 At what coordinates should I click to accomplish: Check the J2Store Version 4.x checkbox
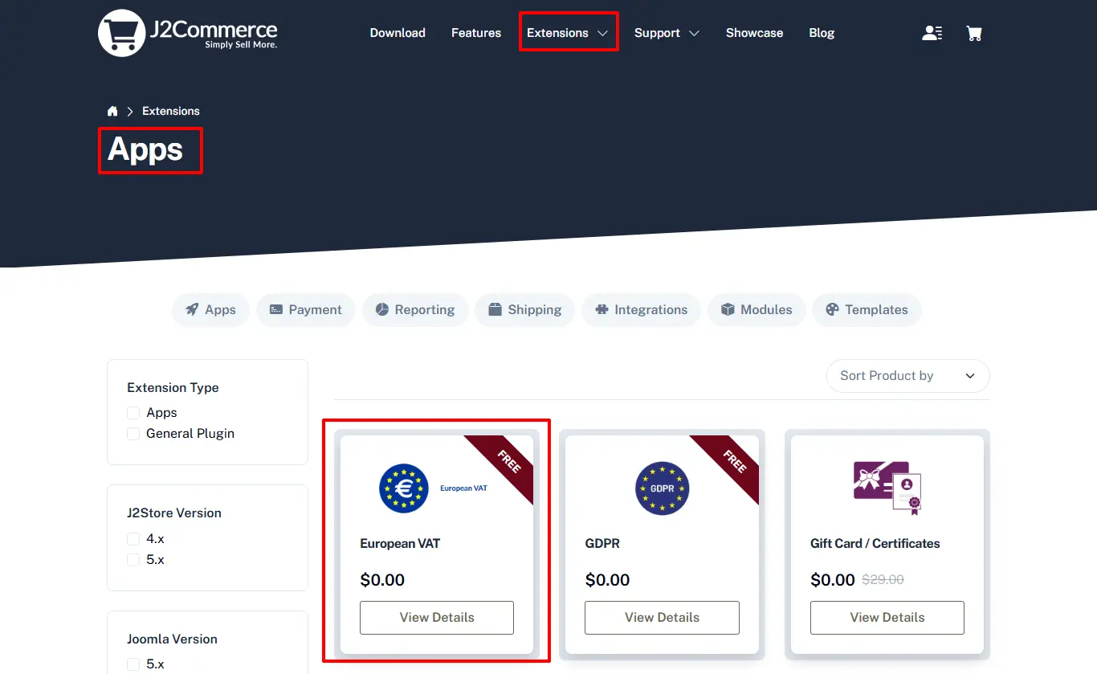pos(133,538)
